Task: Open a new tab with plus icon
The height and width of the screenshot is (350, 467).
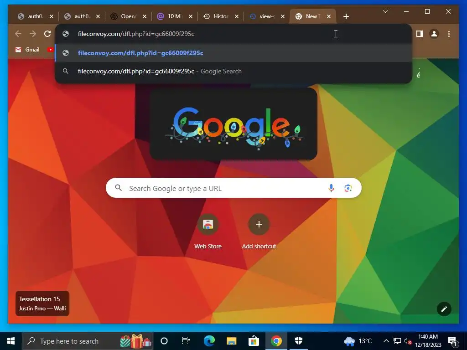Action: 346,17
